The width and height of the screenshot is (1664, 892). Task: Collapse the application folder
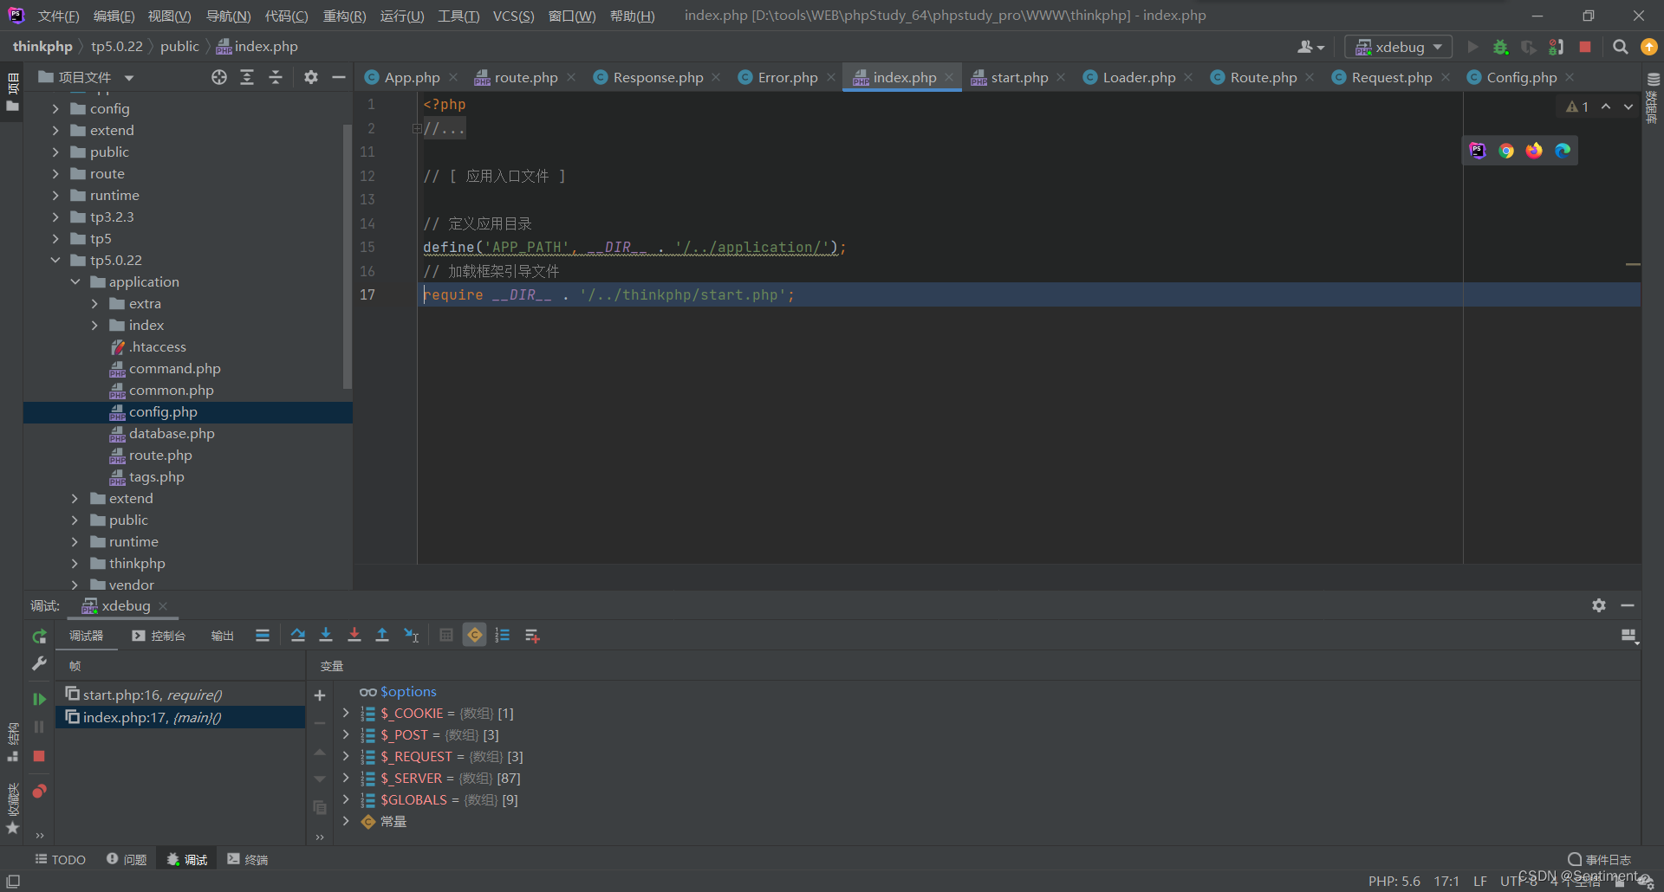[75, 281]
